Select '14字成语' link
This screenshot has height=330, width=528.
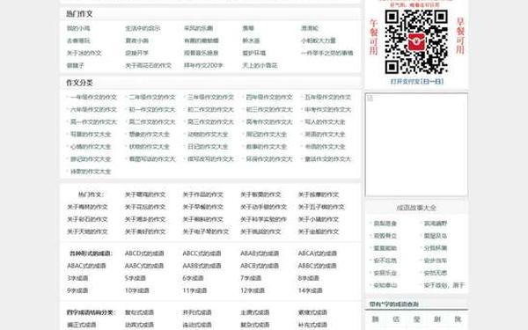[311, 290]
